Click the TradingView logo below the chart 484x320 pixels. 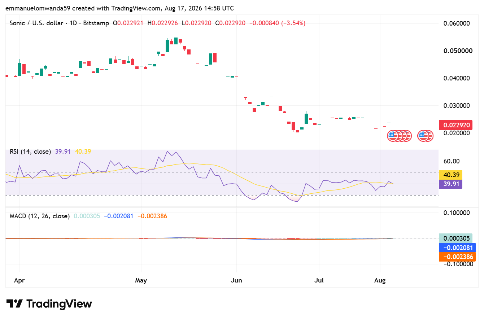[49, 304]
